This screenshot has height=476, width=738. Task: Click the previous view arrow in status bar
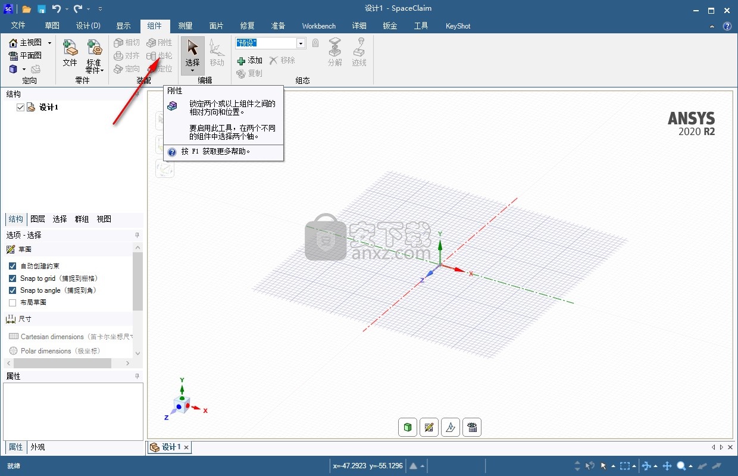703,466
